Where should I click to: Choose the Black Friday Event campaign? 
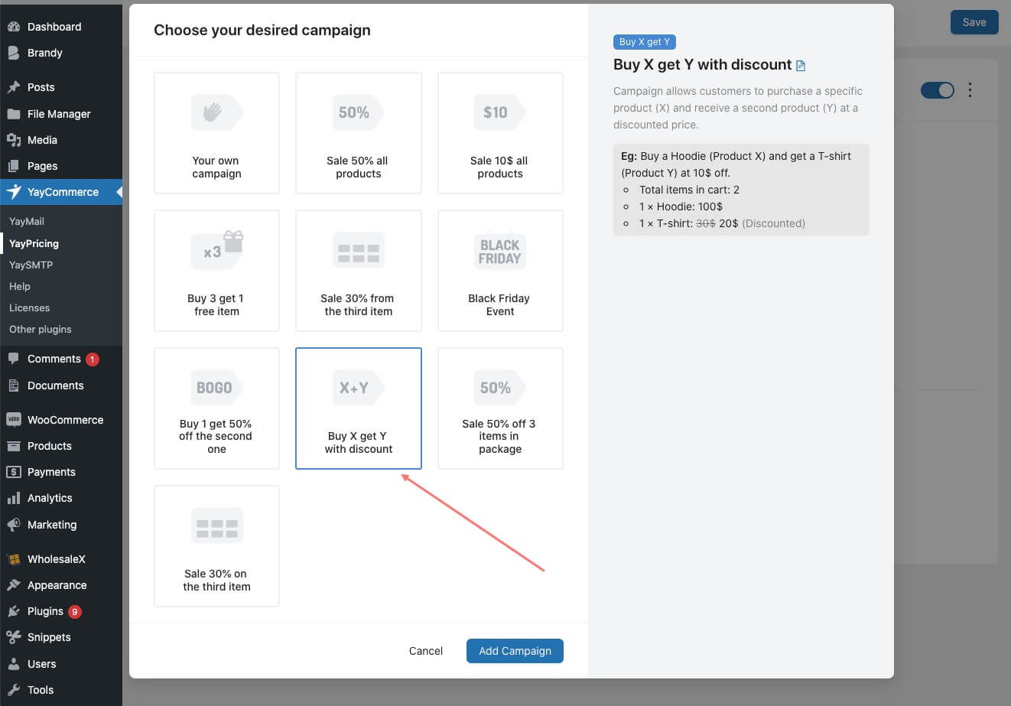(x=500, y=271)
